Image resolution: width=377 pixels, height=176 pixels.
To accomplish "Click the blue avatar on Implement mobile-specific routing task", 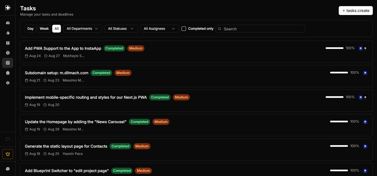I will (x=361, y=97).
